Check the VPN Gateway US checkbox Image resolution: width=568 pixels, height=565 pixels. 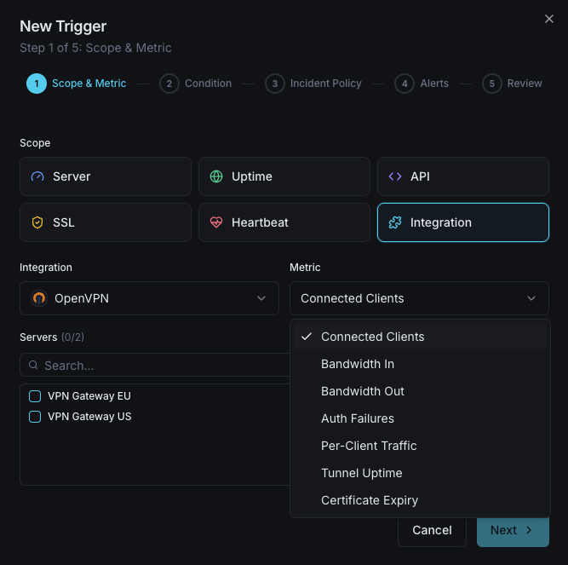coord(35,417)
